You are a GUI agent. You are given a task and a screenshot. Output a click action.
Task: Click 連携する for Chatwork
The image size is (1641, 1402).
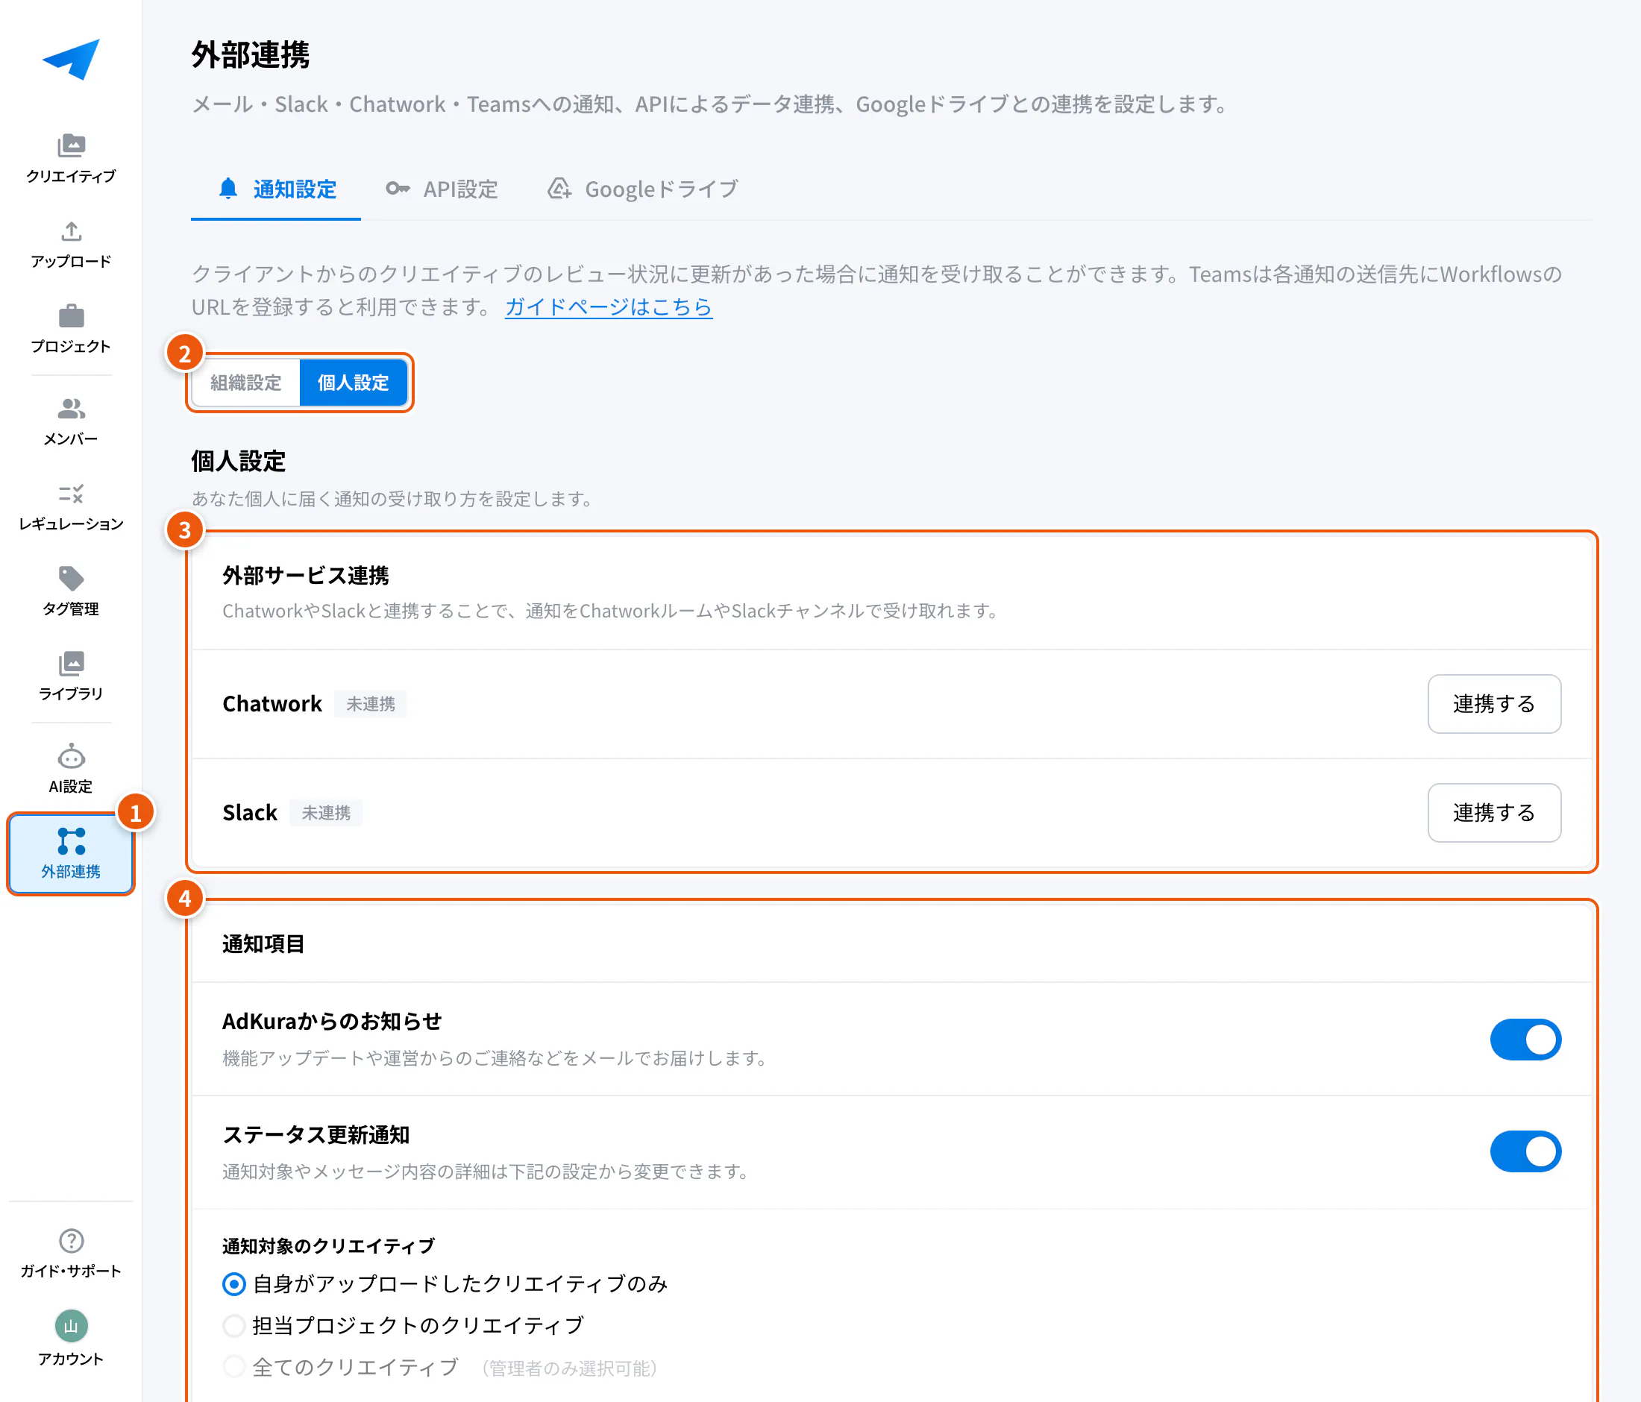tap(1494, 704)
